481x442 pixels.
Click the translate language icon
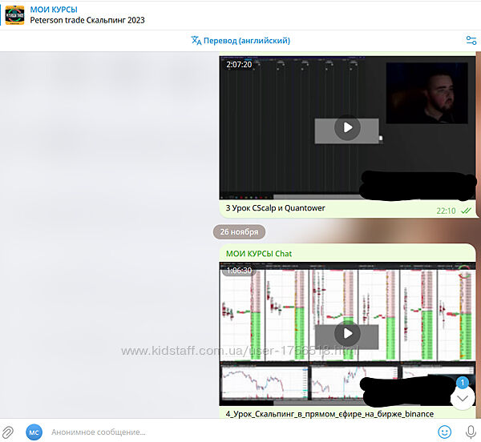196,40
